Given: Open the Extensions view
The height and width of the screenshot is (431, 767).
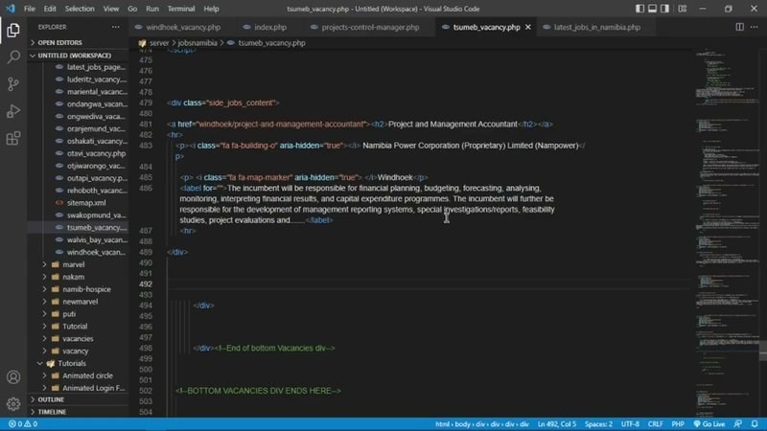Looking at the screenshot, I should tap(13, 138).
